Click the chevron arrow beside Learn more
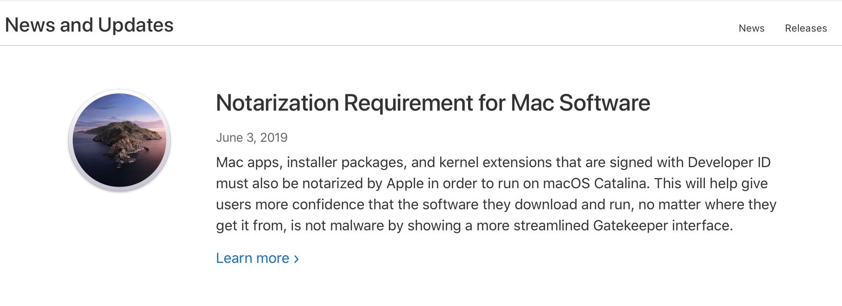 tap(296, 259)
